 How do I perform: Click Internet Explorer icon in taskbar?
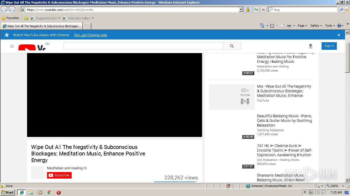pos(22,192)
